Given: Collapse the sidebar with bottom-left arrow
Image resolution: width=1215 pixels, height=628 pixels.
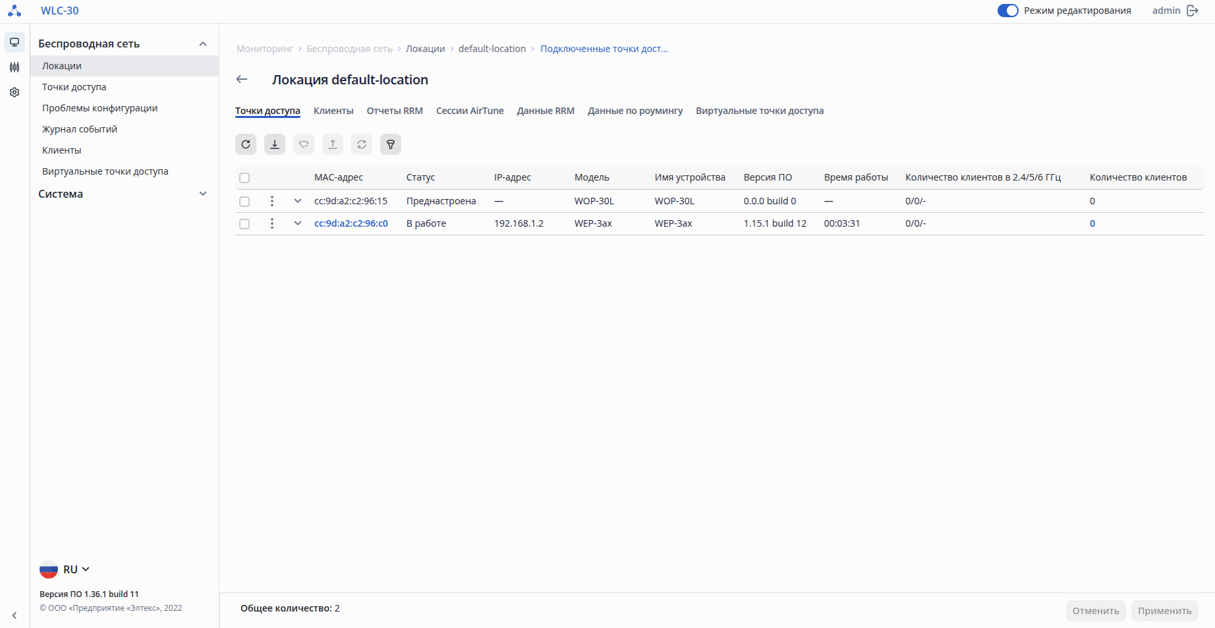Looking at the screenshot, I should tap(14, 615).
